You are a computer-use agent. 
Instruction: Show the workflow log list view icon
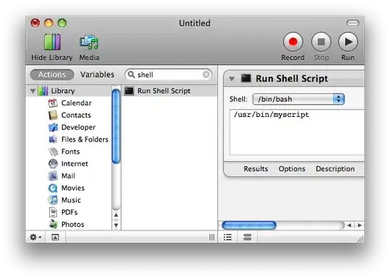pos(227,238)
